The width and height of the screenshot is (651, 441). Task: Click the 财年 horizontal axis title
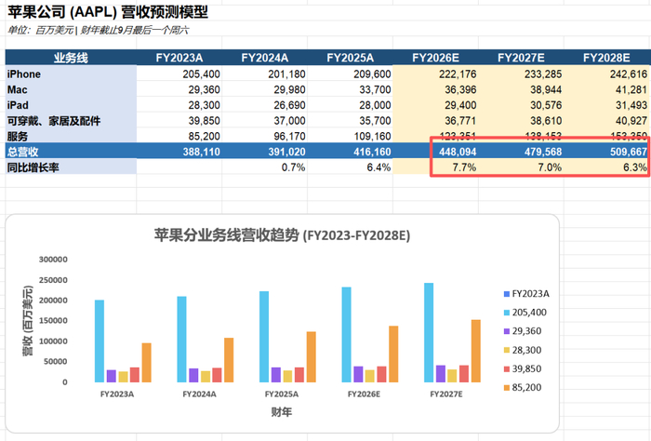(282, 412)
